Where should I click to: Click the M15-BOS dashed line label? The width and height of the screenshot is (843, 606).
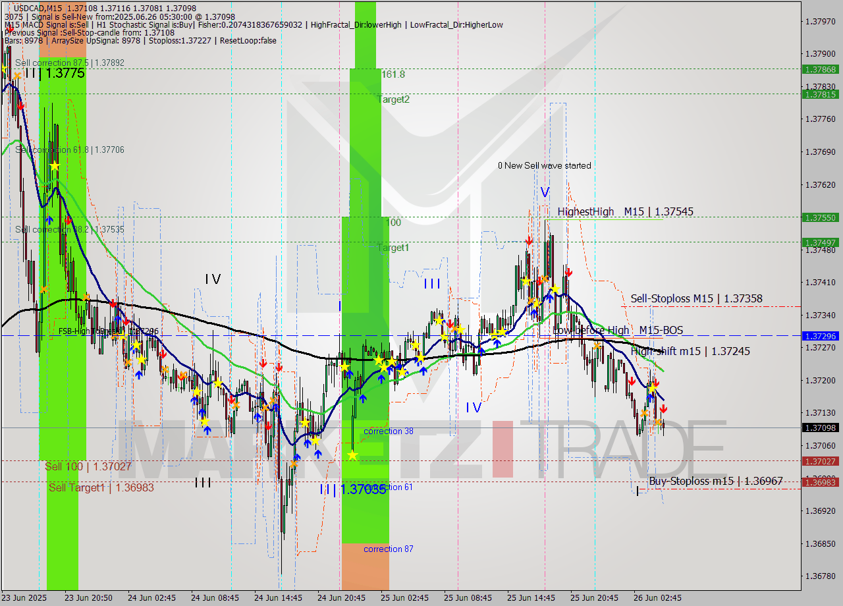click(x=663, y=330)
